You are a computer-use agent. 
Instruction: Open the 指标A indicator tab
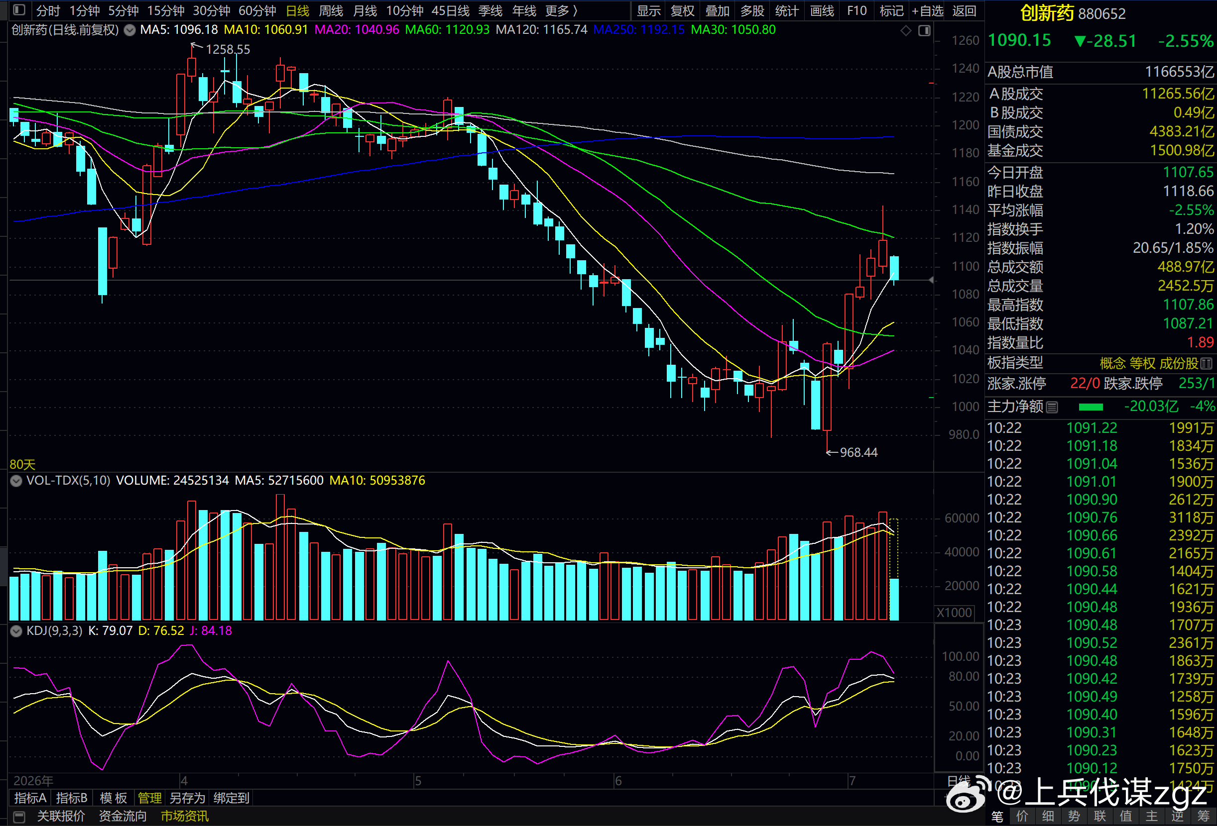click(x=30, y=798)
